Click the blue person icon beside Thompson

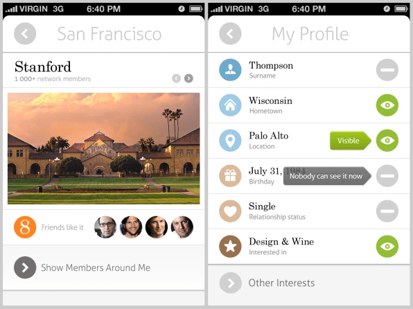coord(230,70)
